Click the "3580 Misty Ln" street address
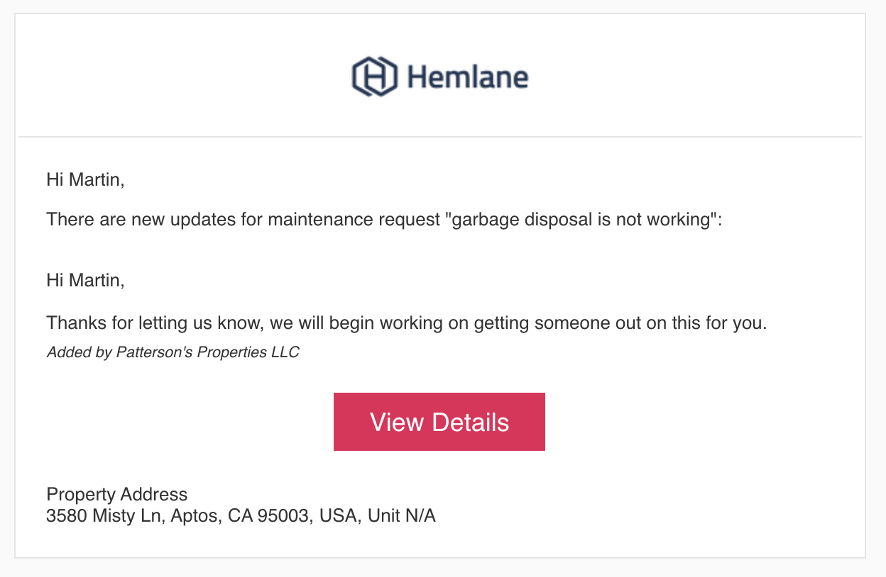886x577 pixels. click(105, 516)
